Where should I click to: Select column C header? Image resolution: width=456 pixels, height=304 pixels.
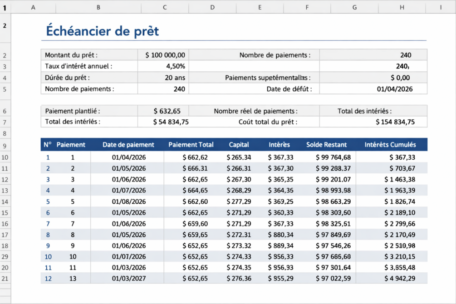[165, 8]
